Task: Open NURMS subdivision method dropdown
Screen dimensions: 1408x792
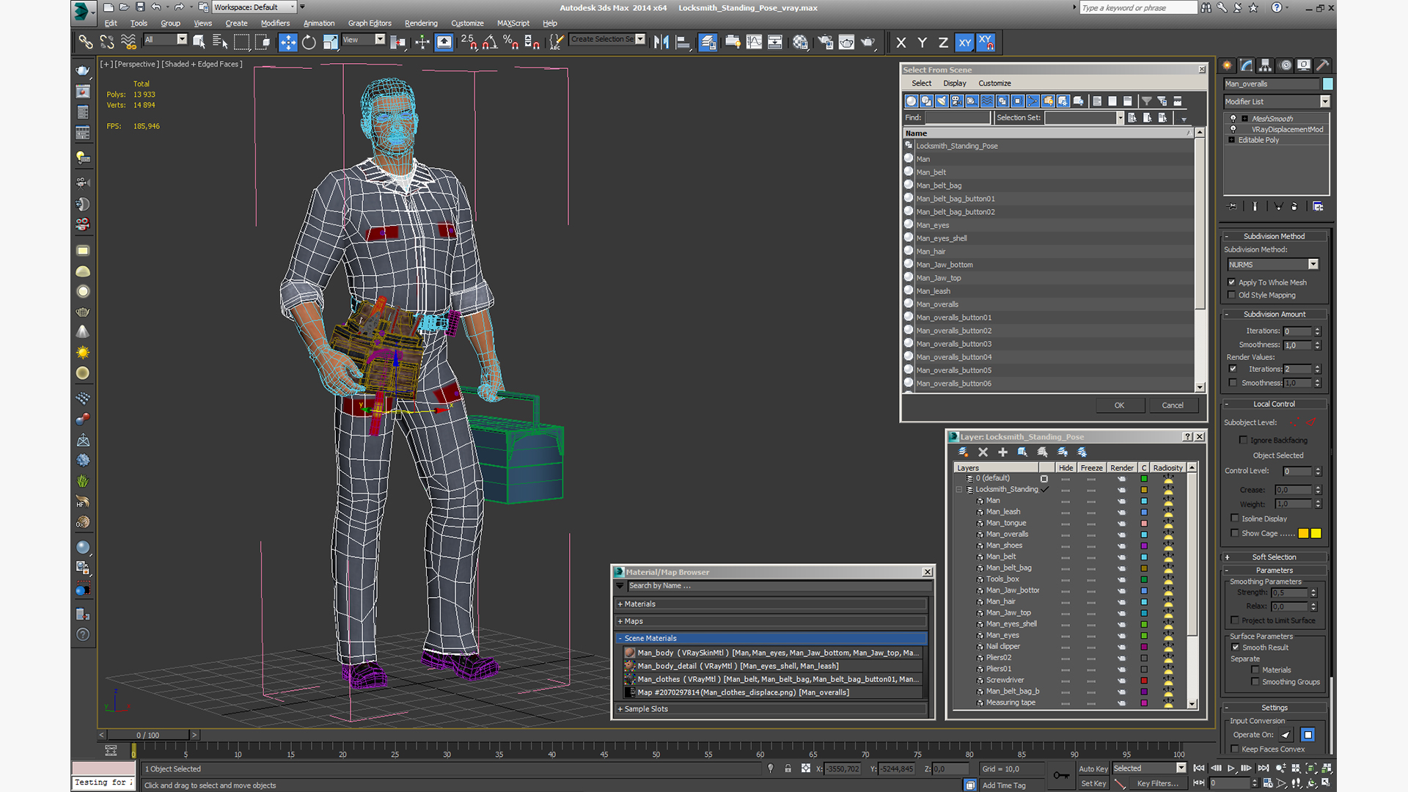Action: coord(1313,265)
